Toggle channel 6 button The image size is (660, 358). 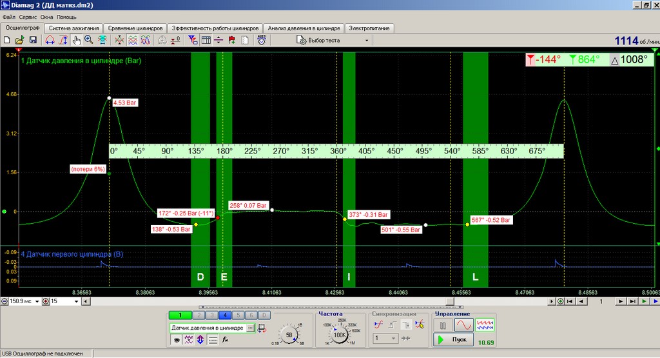[251, 315]
